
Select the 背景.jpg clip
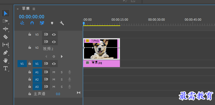(x=102, y=64)
